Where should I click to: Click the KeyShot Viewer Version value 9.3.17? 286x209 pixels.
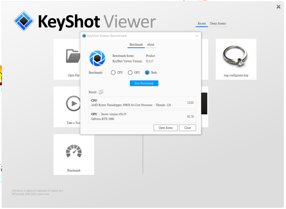click(x=150, y=61)
